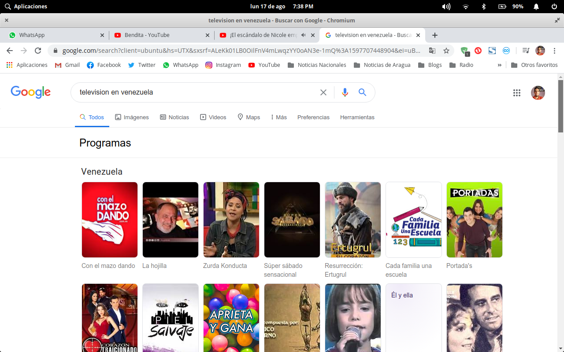Close the Bendita - YouTube tab
The height and width of the screenshot is (352, 564).
pyautogui.click(x=208, y=35)
